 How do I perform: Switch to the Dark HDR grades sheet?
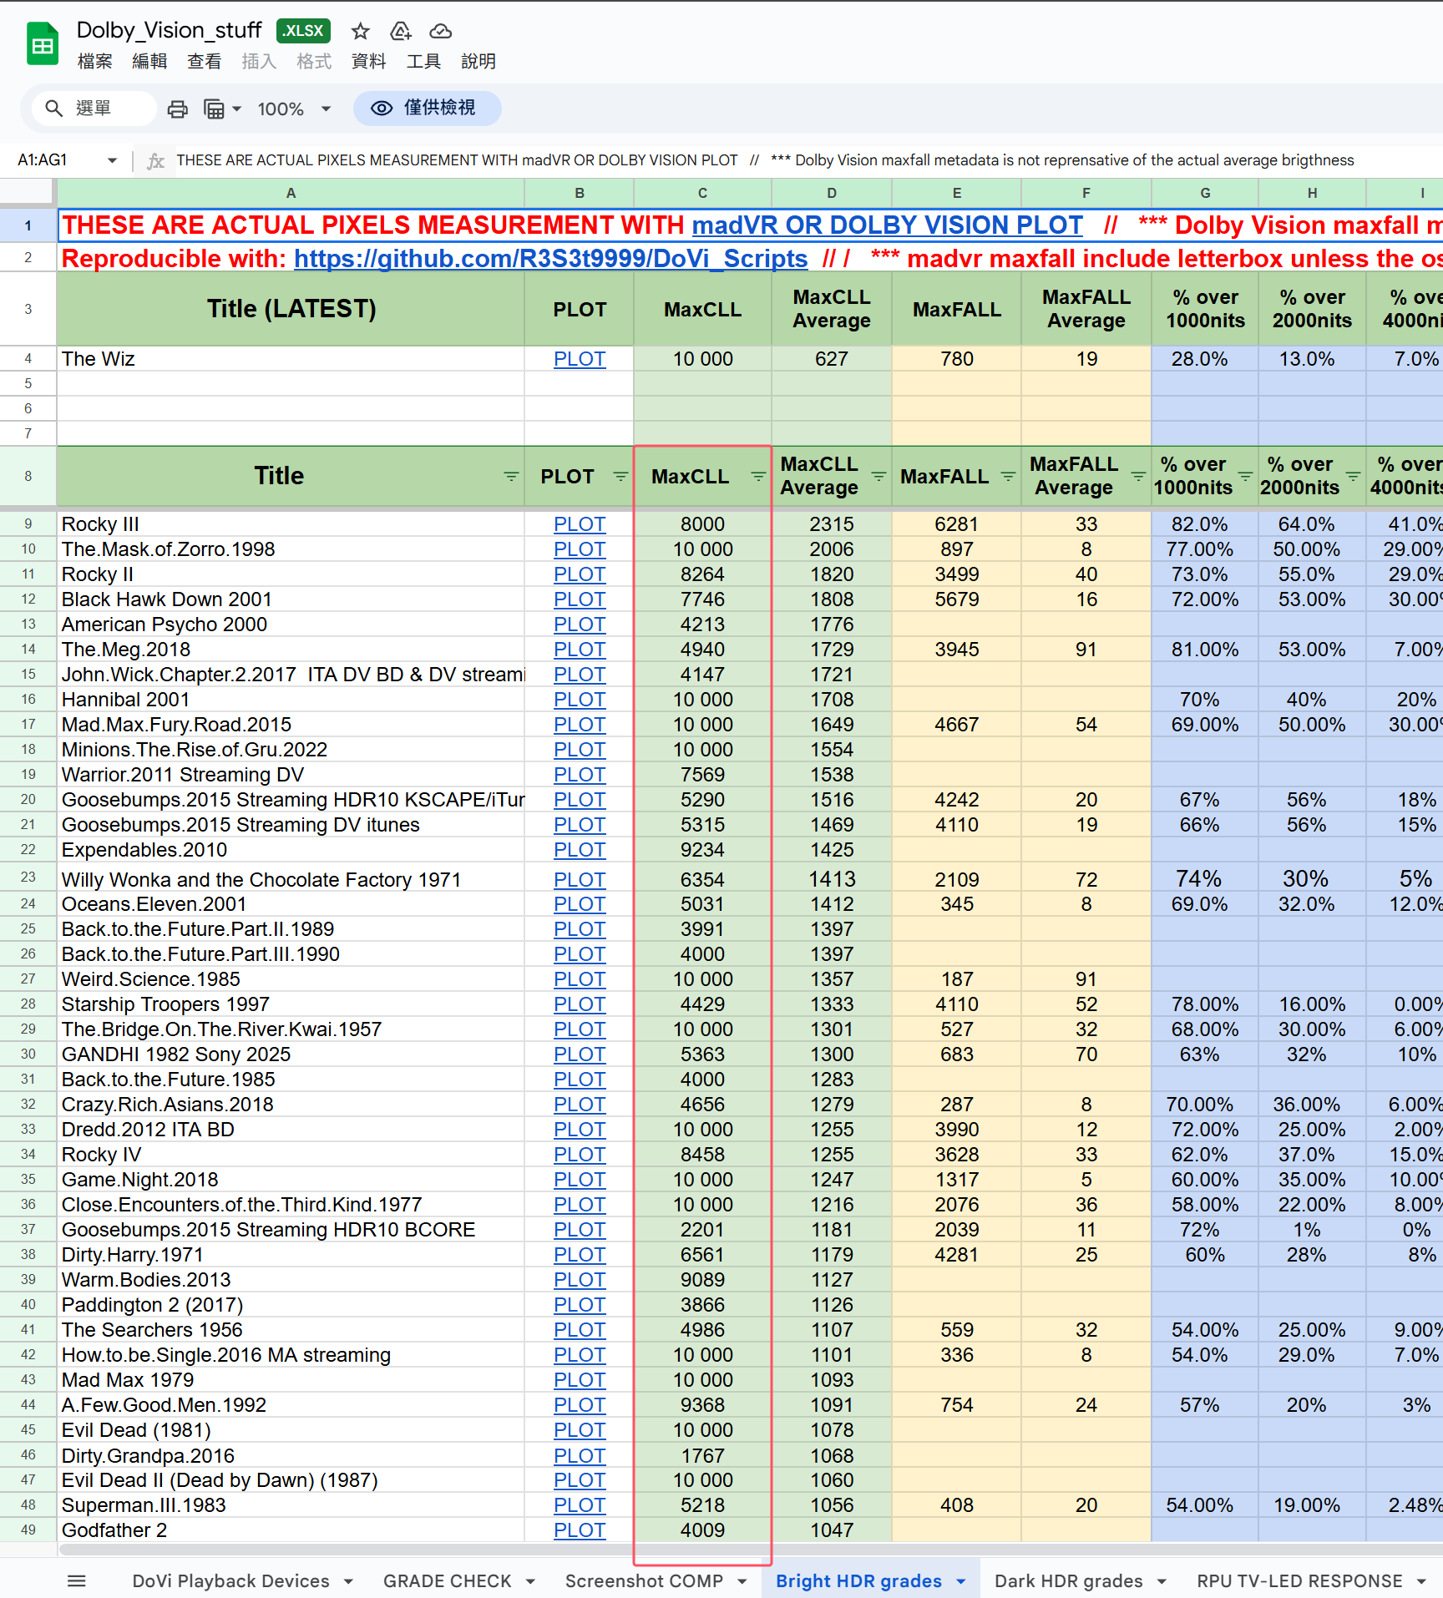[1069, 1581]
